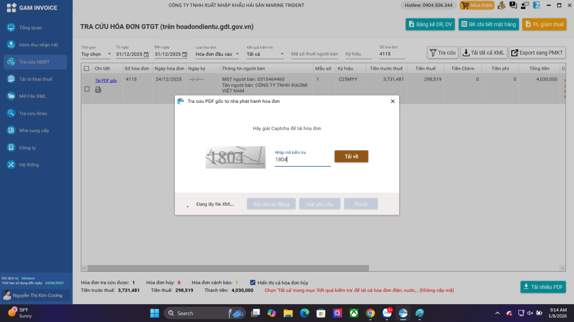Viewport: 574px width, 322px height.
Task: Click the Mở File XML folder icon
Action: pos(11,96)
